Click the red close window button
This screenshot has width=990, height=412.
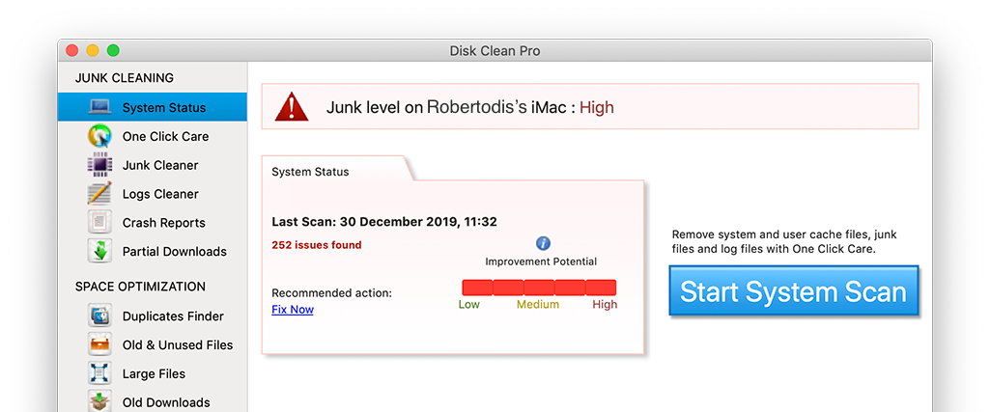click(72, 50)
